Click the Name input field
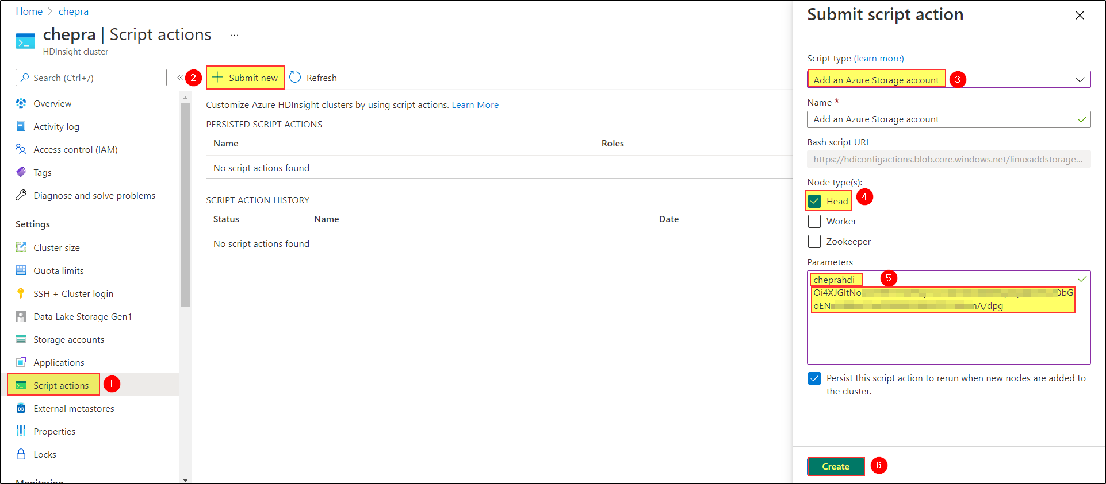This screenshot has height=484, width=1106. (949, 119)
